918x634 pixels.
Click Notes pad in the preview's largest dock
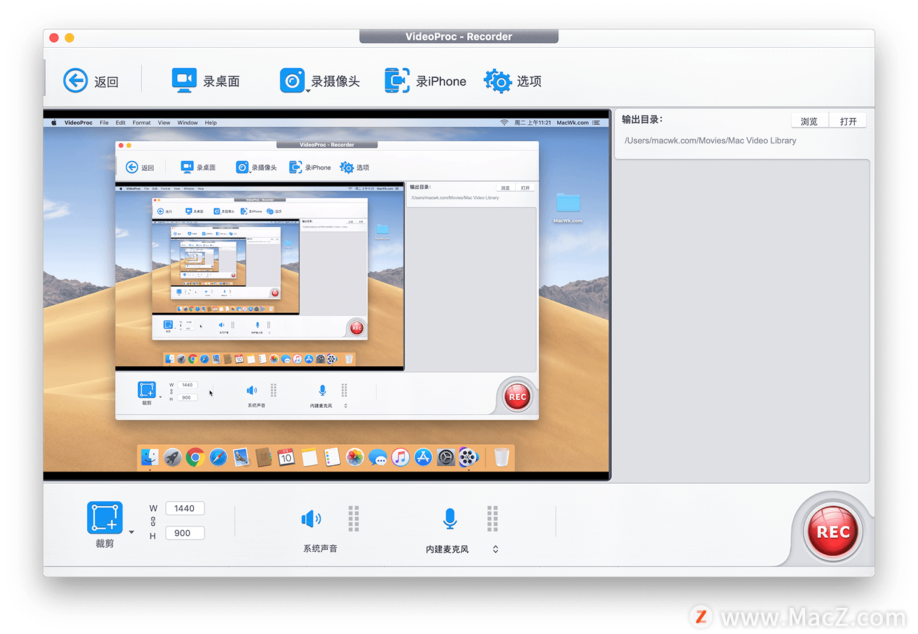click(309, 457)
